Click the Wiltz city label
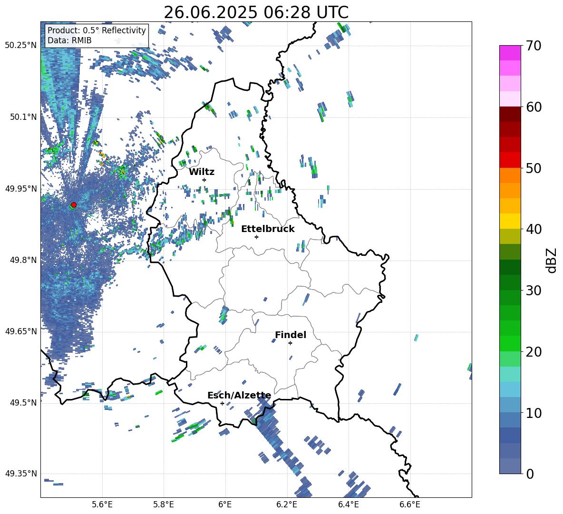The height and width of the screenshot is (514, 563). (202, 172)
